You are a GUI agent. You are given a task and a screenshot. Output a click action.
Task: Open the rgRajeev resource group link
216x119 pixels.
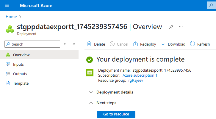click(x=136, y=80)
